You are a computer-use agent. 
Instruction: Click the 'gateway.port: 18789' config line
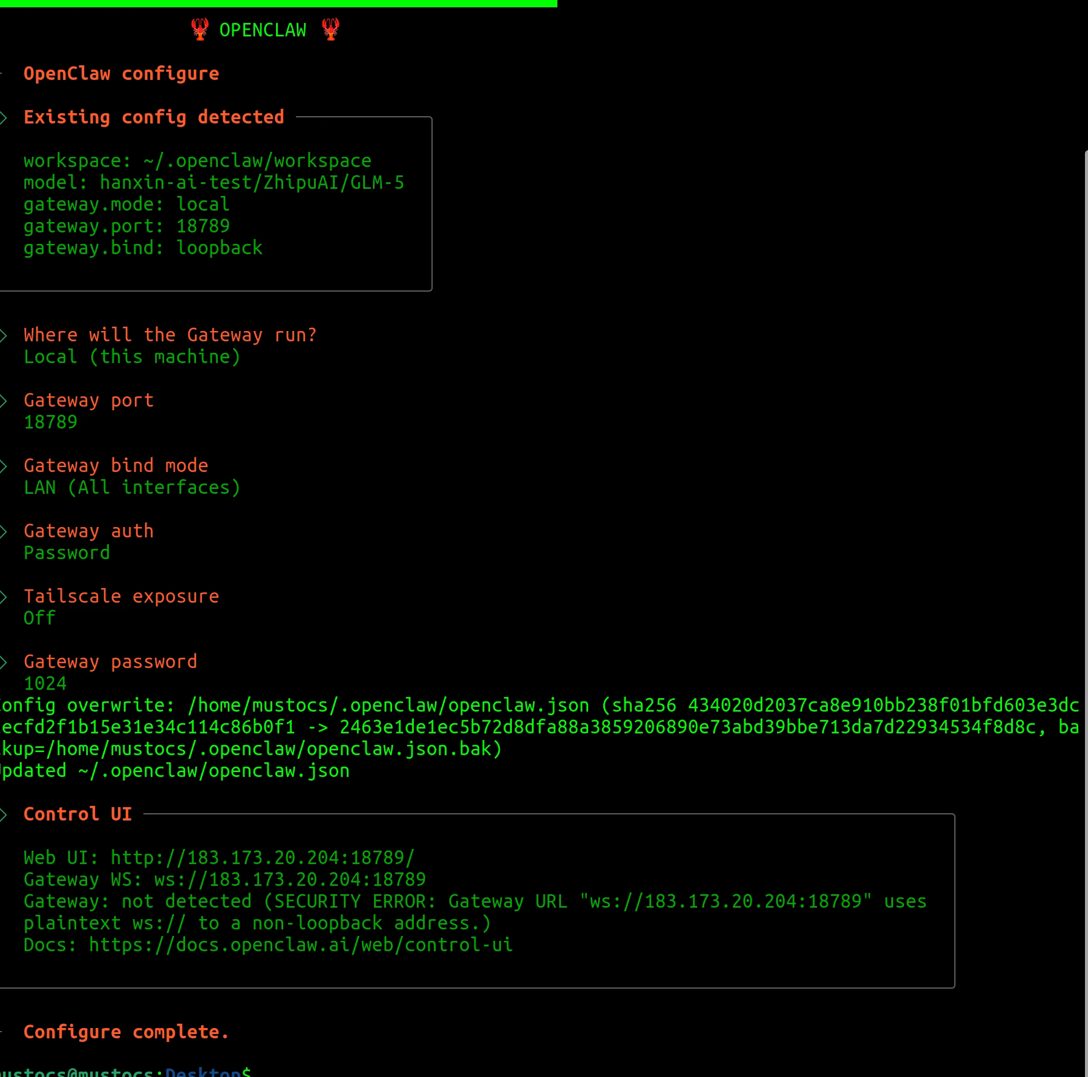click(126, 226)
